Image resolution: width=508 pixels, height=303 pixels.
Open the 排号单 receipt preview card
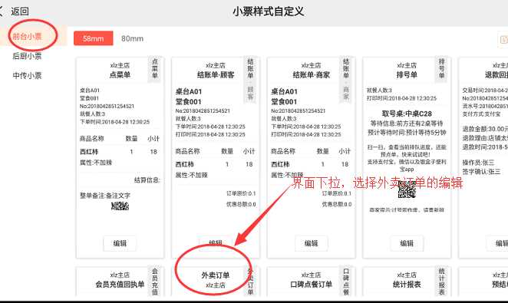407,158
